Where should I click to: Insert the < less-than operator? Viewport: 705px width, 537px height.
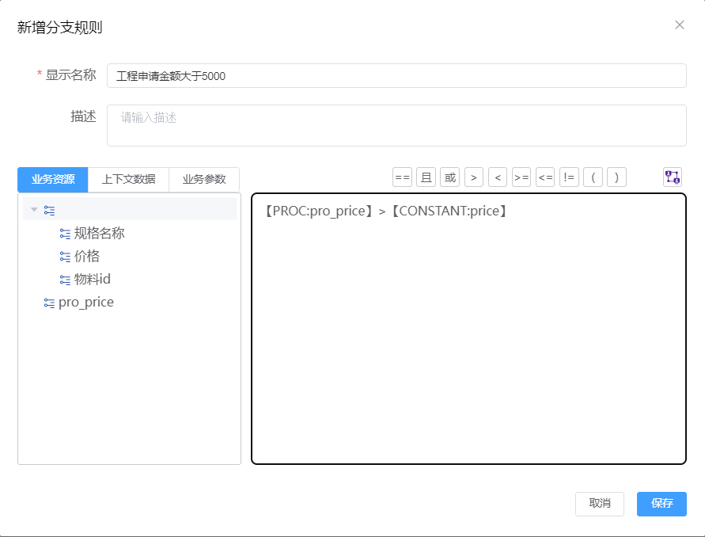tap(497, 177)
